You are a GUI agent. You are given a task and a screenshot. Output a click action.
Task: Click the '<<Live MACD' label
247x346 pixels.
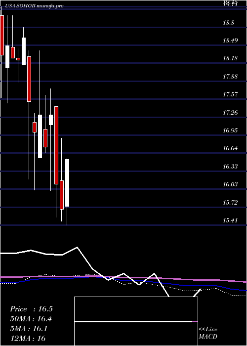coord(208,333)
